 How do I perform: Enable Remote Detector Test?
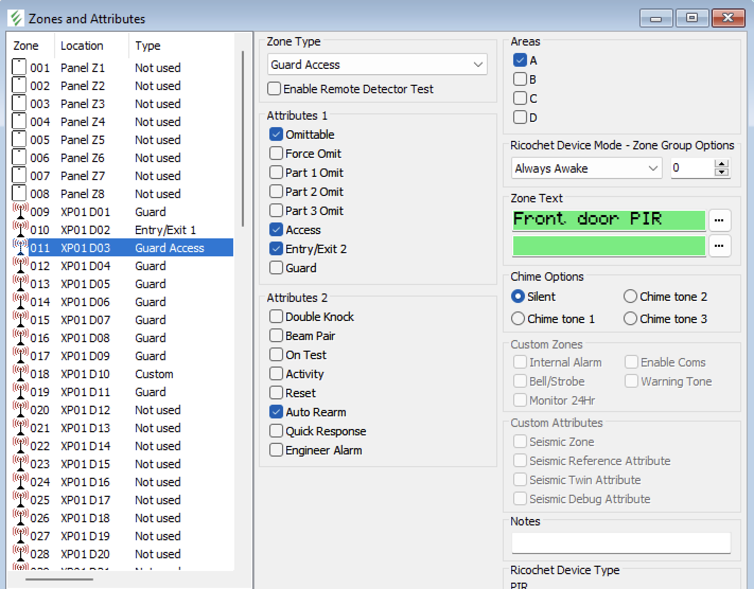point(274,89)
